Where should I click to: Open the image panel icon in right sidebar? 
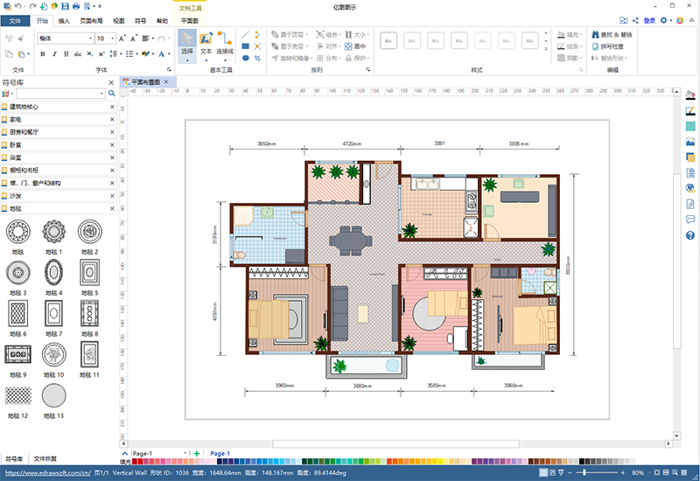click(690, 142)
